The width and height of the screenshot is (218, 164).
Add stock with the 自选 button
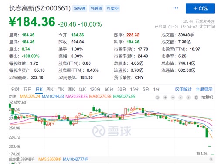(200, 8)
